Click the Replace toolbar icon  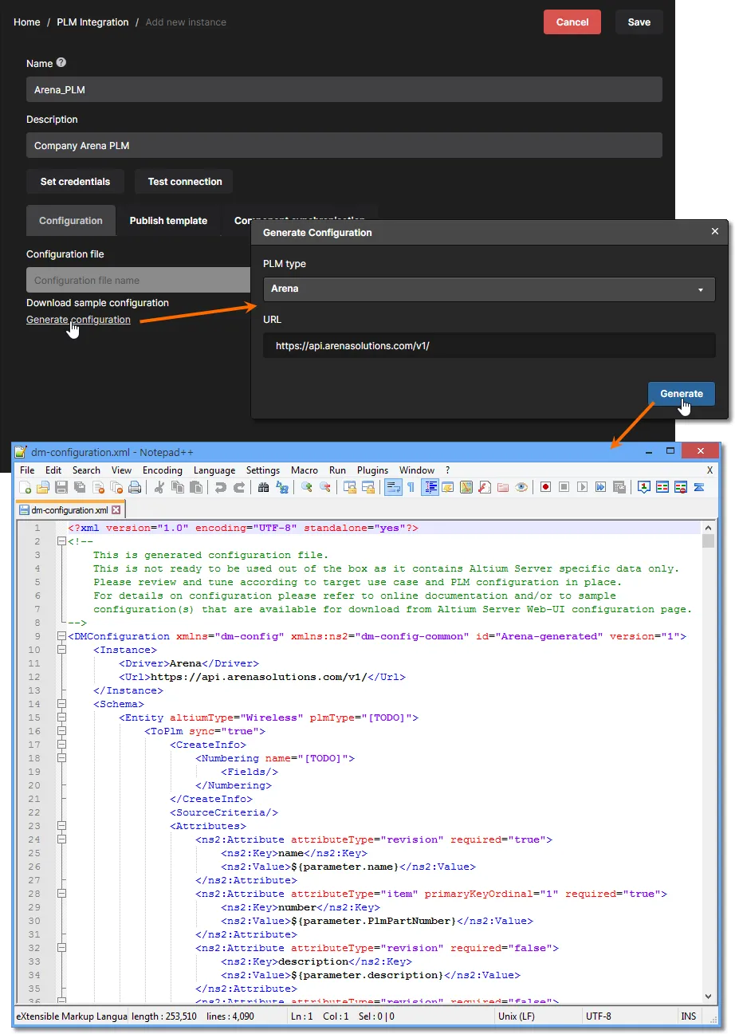pyautogui.click(x=281, y=487)
